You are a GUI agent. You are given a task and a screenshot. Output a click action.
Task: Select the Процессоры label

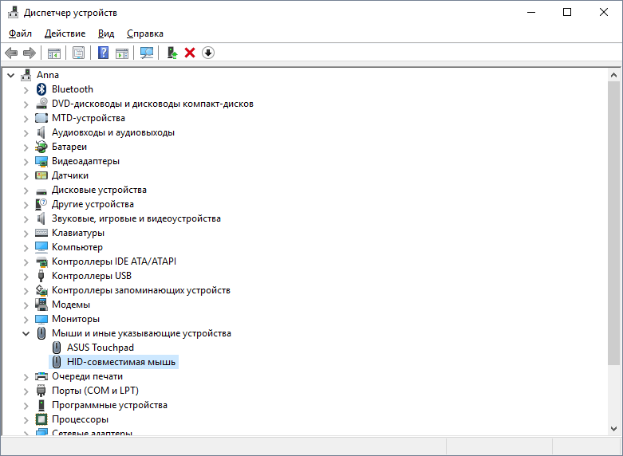[80, 419]
